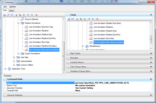Collapse the Pipeline Annotations tool box node

pyautogui.click(x=18, y=23)
